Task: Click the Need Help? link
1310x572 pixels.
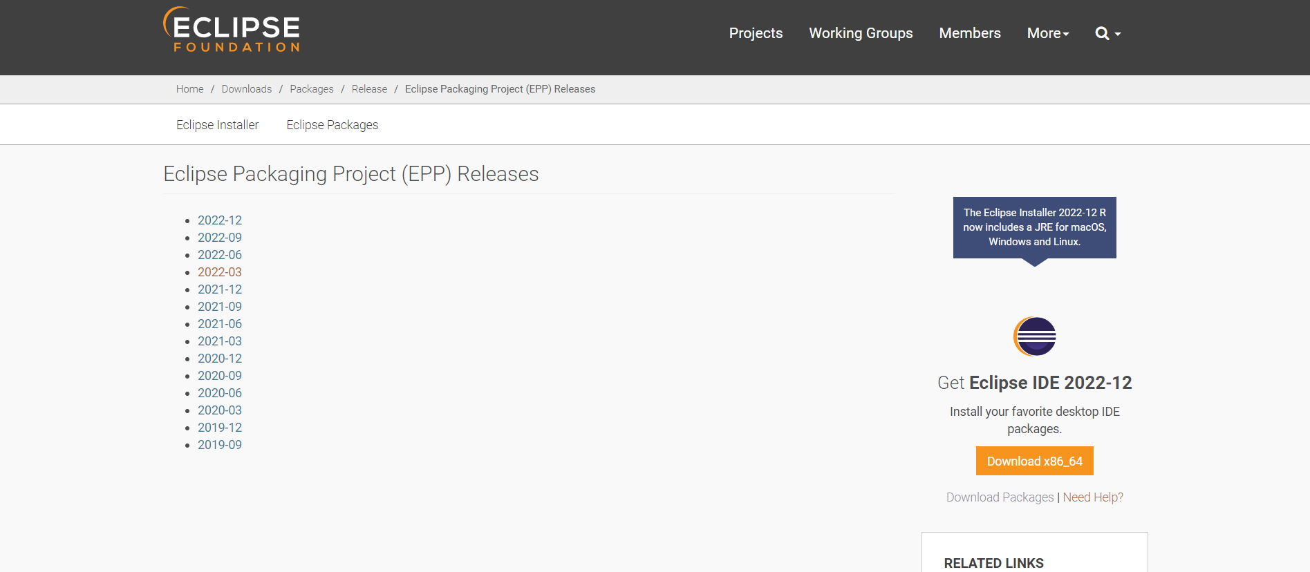Action: click(1093, 497)
